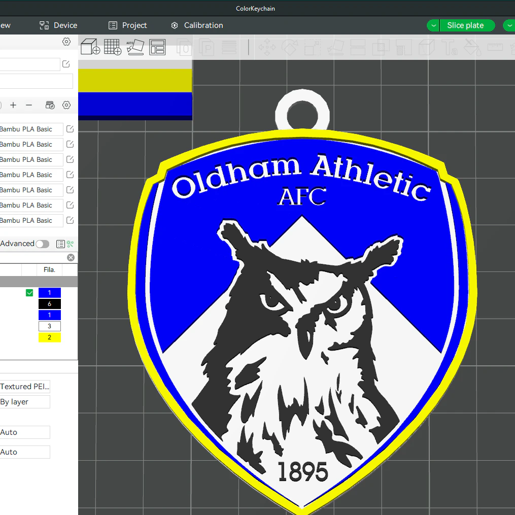Select the Rotate tool in the toolbar
The width and height of the screenshot is (515, 515).
point(290,47)
